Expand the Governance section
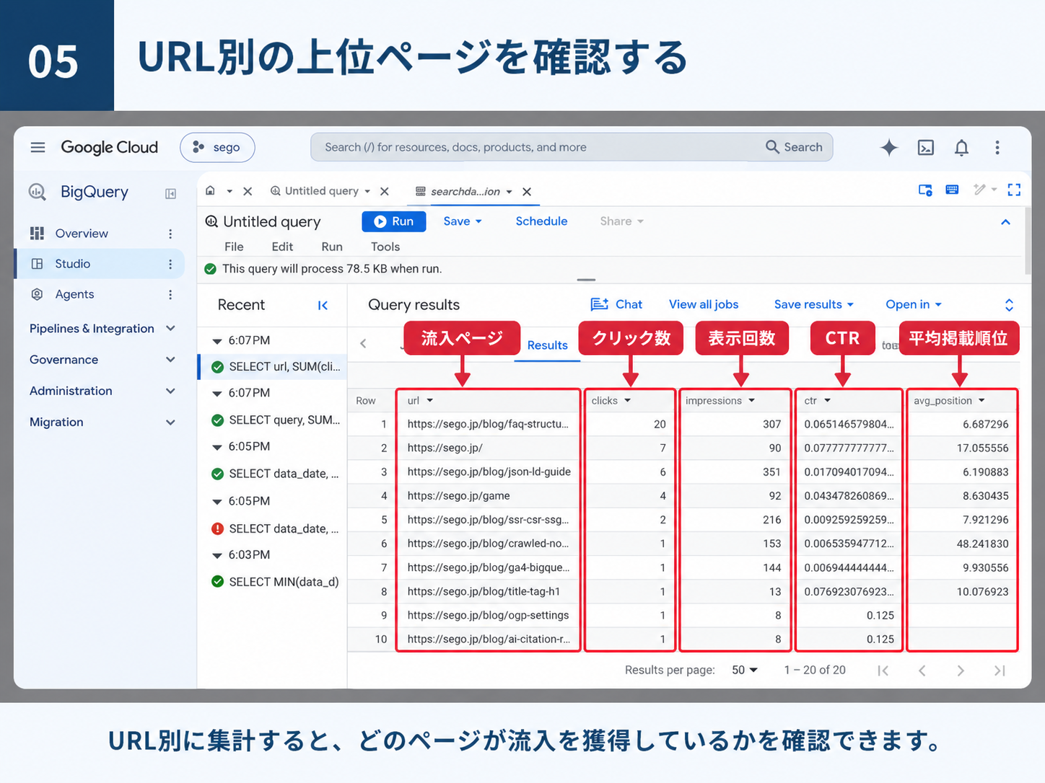 point(102,360)
